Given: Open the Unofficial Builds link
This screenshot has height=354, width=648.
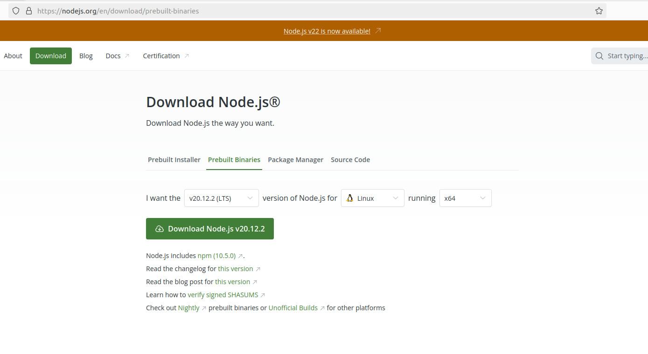Looking at the screenshot, I should pyautogui.click(x=293, y=308).
